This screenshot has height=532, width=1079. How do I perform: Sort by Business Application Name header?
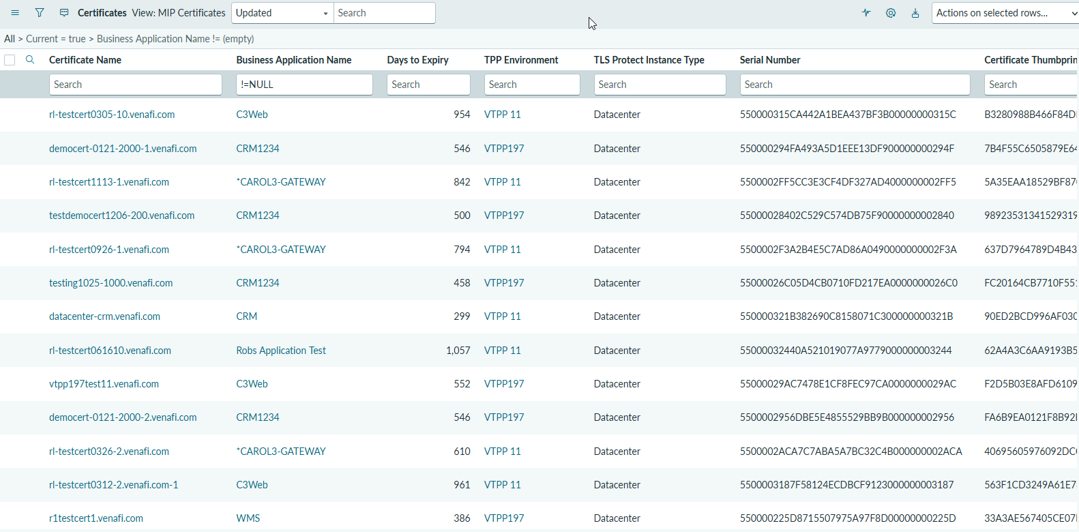click(294, 60)
